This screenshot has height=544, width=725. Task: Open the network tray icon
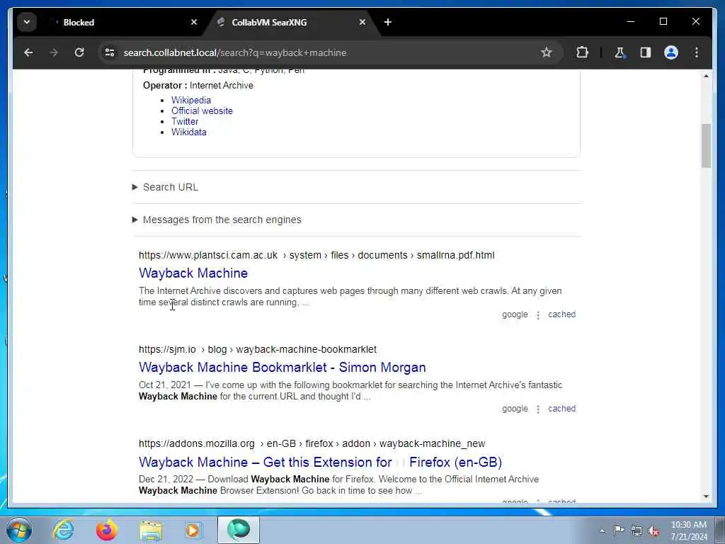coord(636,531)
